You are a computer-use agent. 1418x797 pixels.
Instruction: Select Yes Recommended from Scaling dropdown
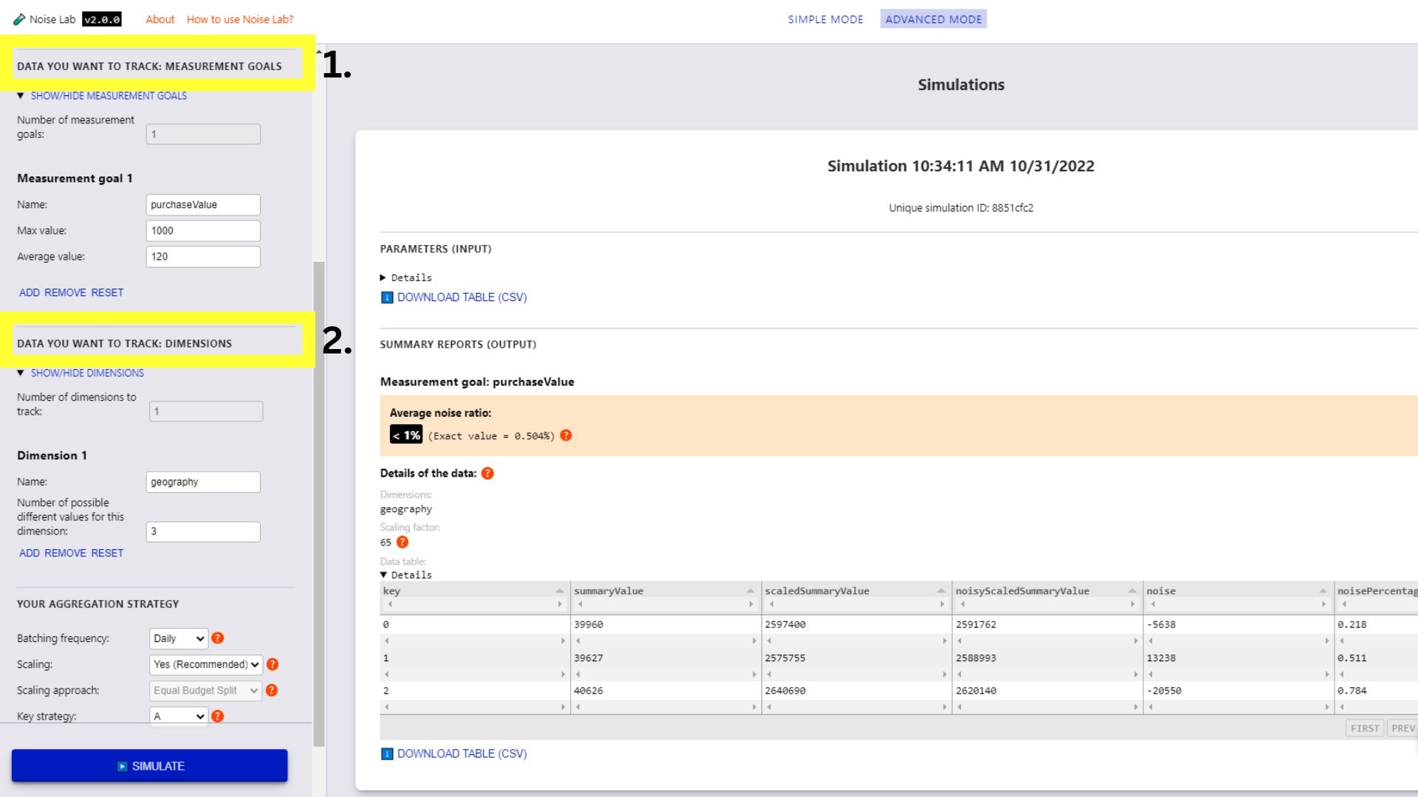click(x=205, y=663)
